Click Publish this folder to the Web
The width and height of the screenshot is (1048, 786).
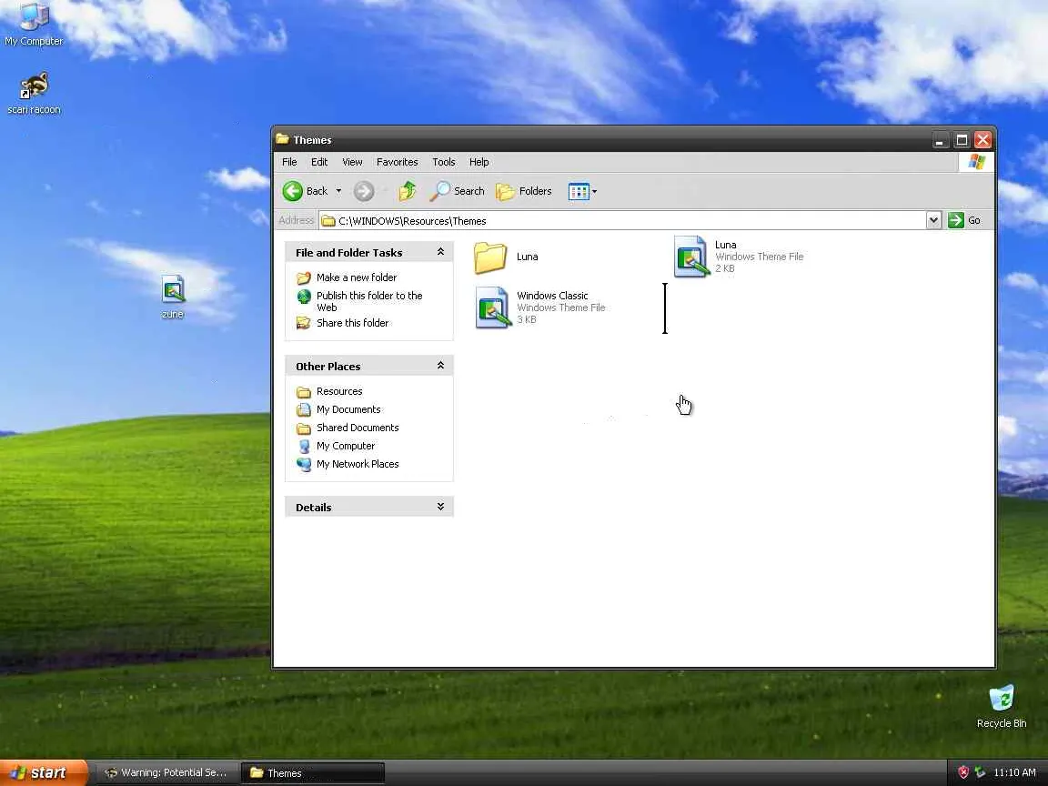coord(369,301)
